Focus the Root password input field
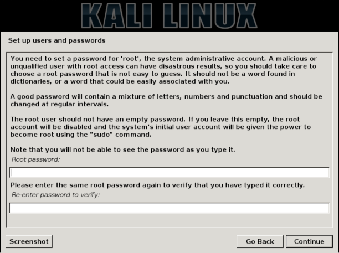 pos(169,173)
